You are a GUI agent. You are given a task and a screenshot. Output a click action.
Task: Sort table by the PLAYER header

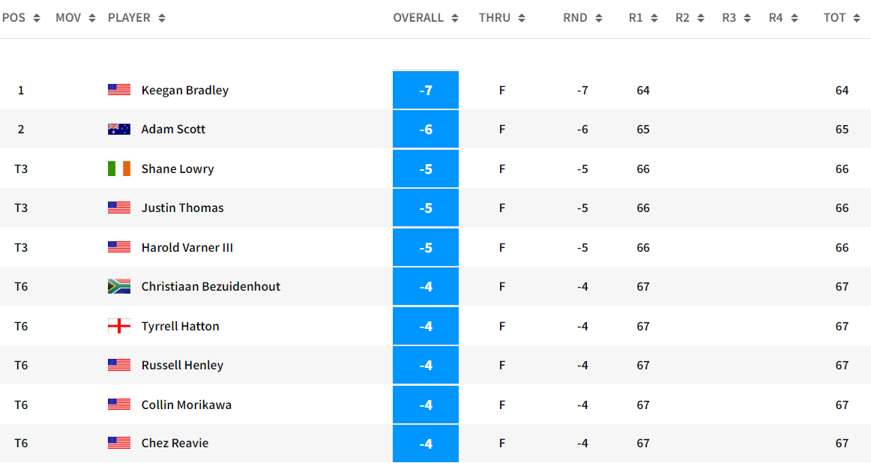129,17
